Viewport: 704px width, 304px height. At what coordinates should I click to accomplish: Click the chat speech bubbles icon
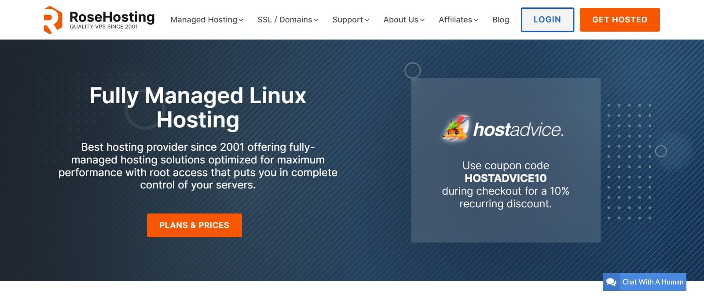pyautogui.click(x=611, y=282)
